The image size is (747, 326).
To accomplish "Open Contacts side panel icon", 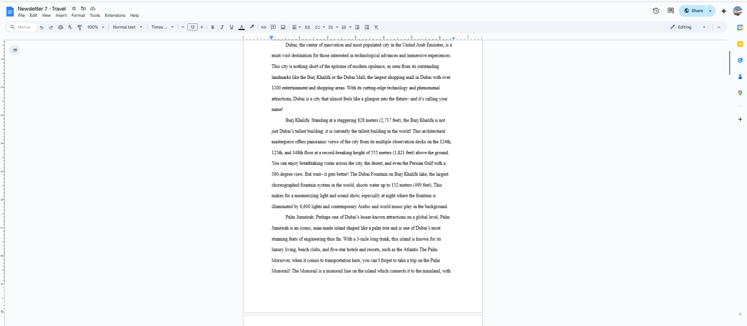I will tap(740, 77).
